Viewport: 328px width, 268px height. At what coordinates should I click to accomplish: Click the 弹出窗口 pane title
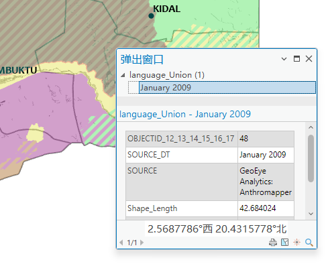tap(142, 60)
